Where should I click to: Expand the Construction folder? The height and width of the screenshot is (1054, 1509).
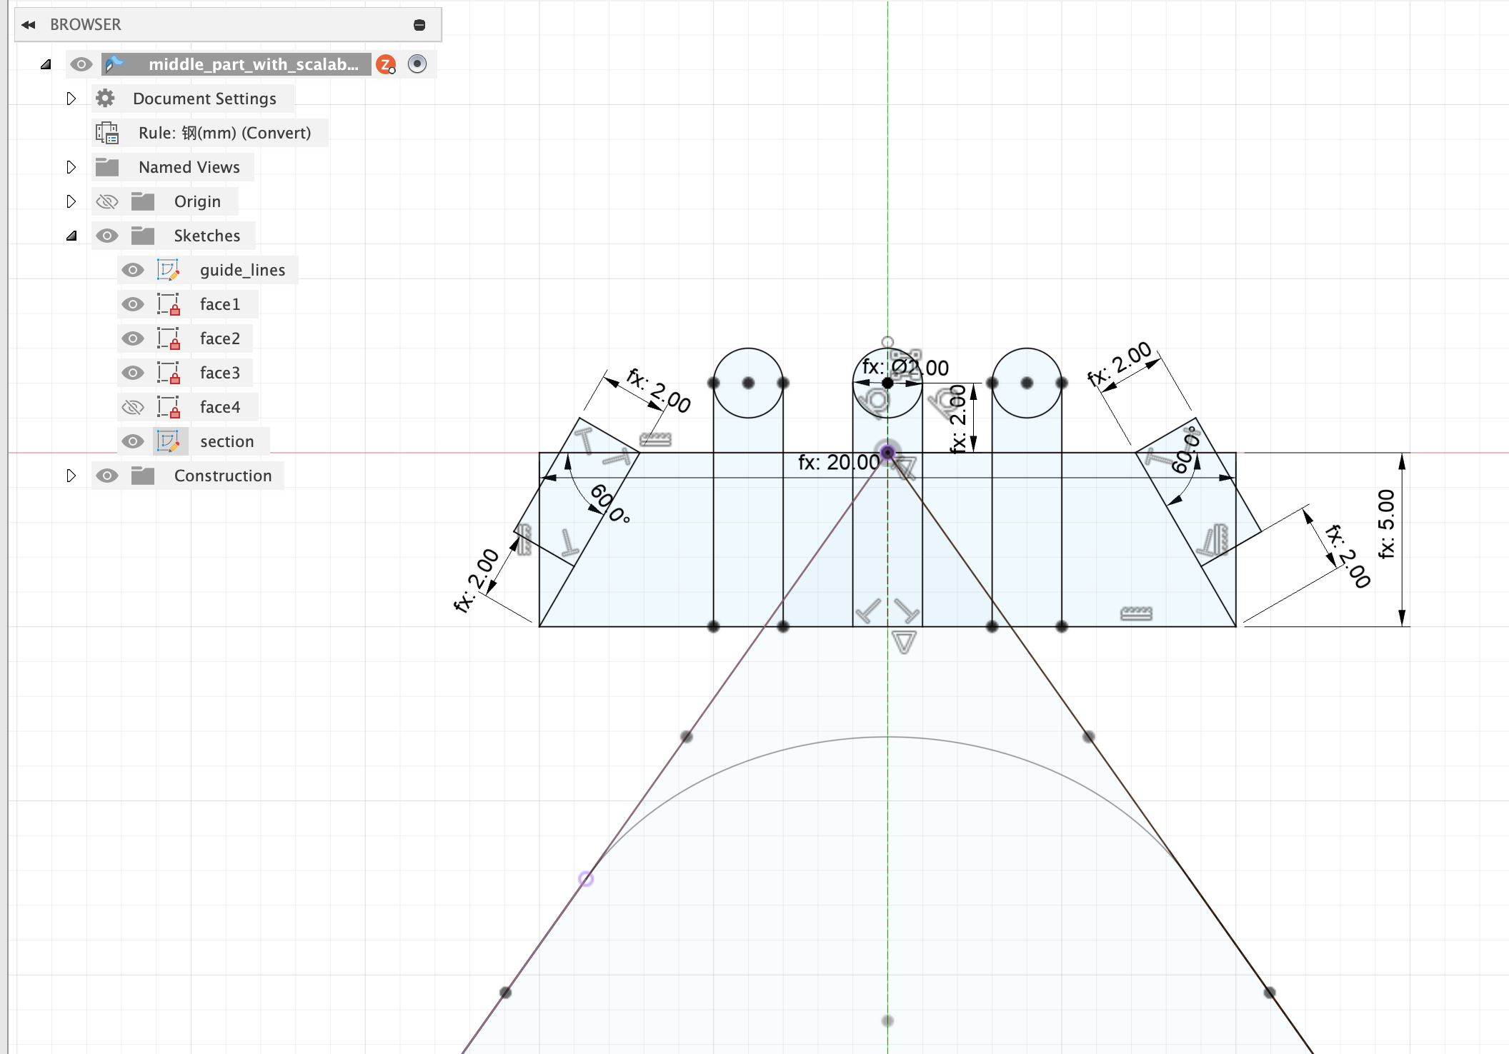(71, 476)
